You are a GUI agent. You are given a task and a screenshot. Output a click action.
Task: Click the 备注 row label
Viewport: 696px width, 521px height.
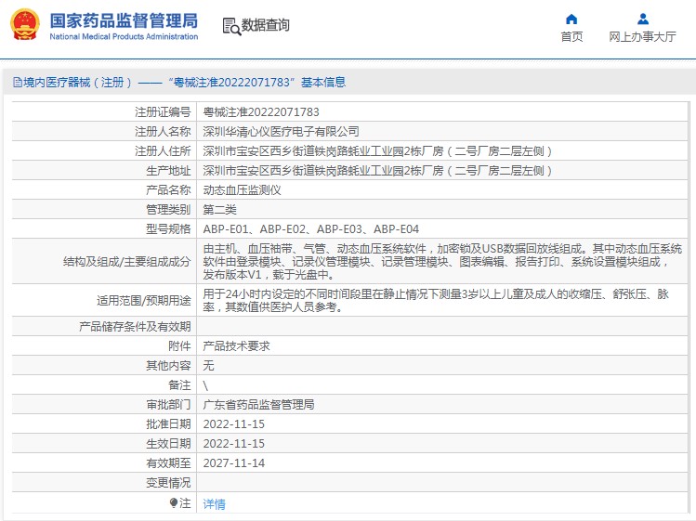pyautogui.click(x=179, y=385)
